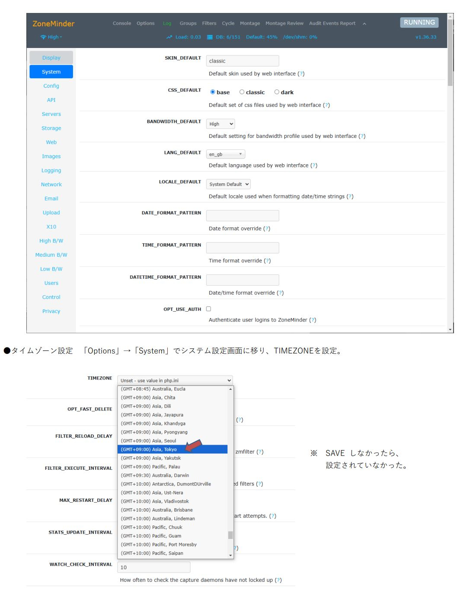Click the RUNNING status button

click(418, 22)
